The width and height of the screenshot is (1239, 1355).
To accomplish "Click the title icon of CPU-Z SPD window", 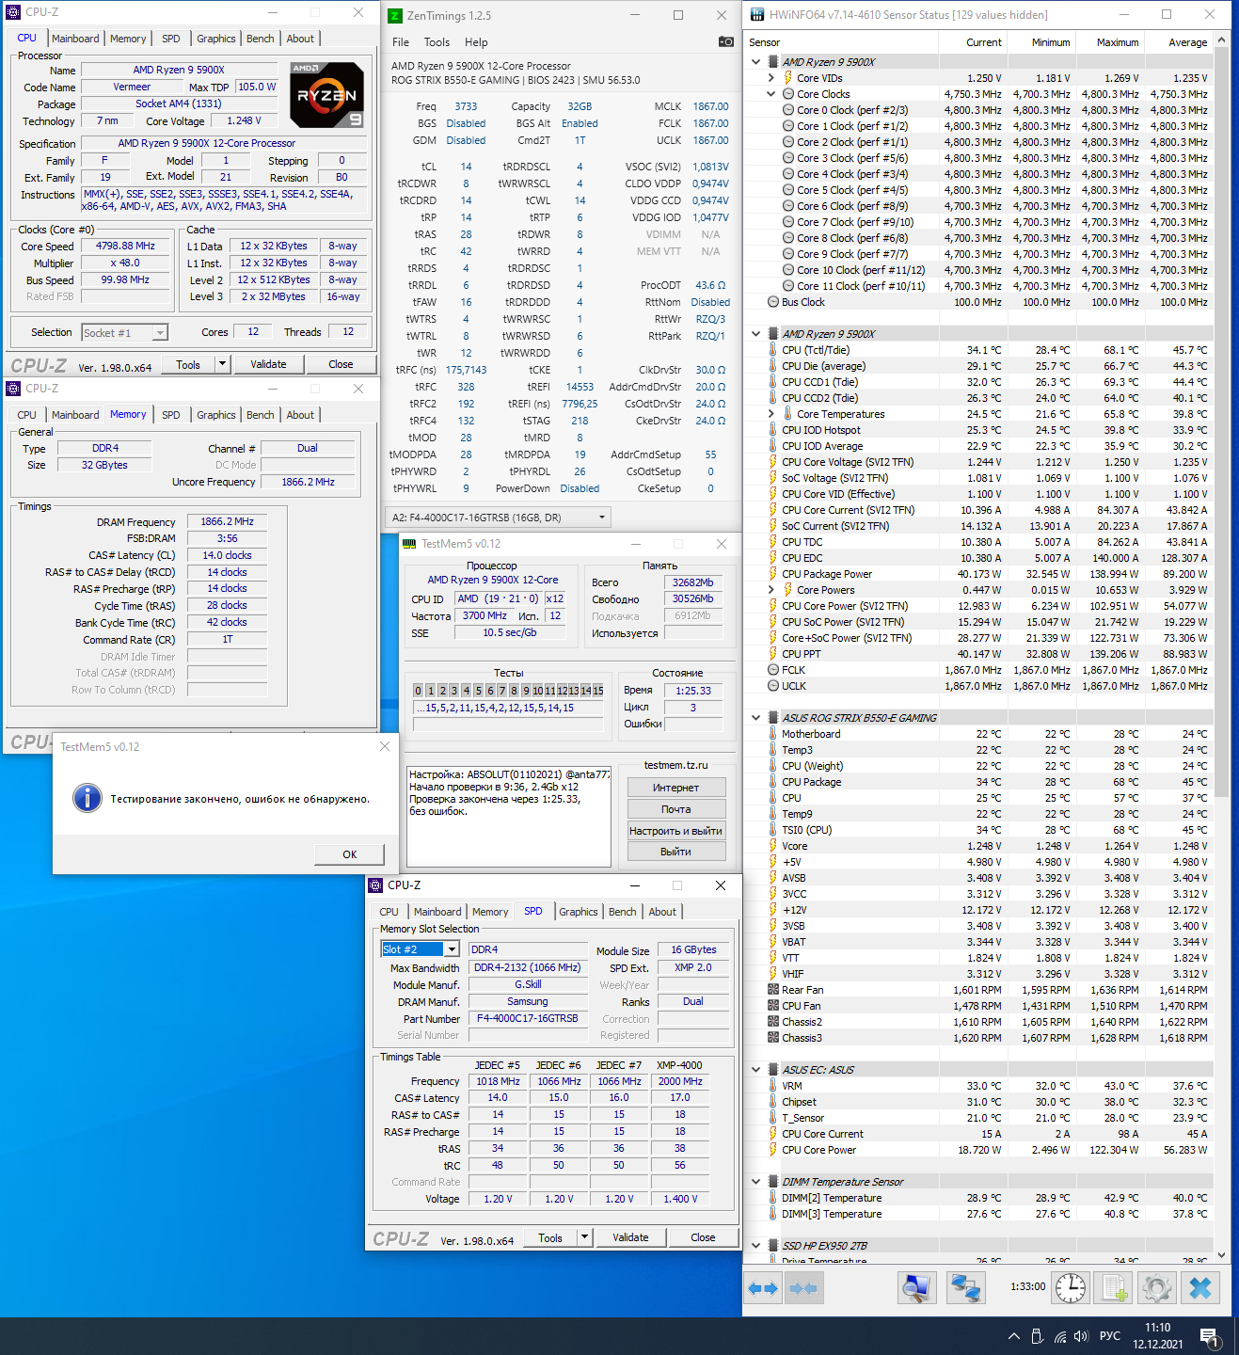I will (375, 885).
